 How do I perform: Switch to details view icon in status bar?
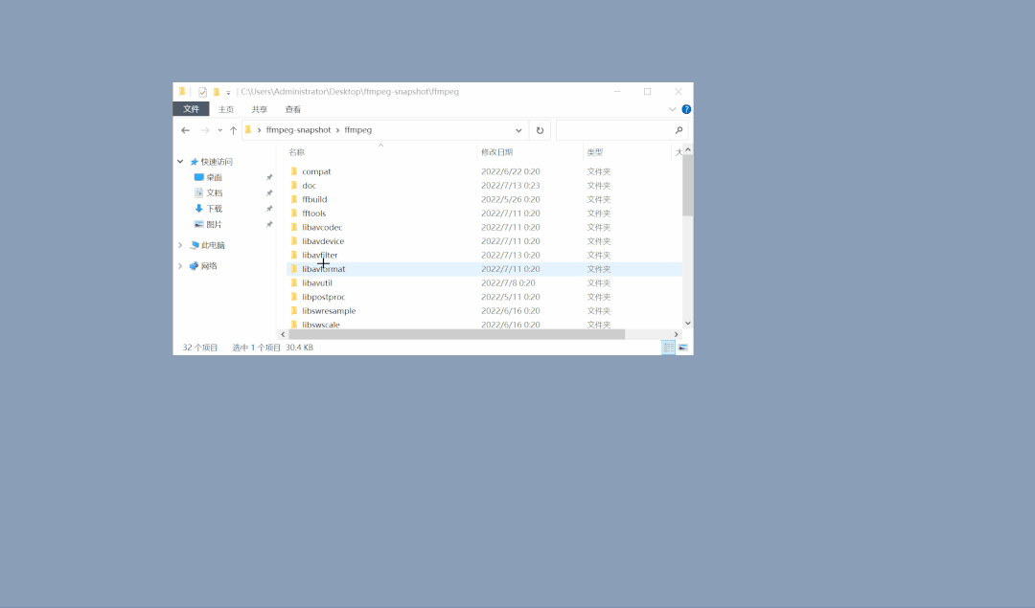coord(669,348)
